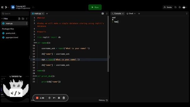Collapse the Files section

tap(2, 19)
